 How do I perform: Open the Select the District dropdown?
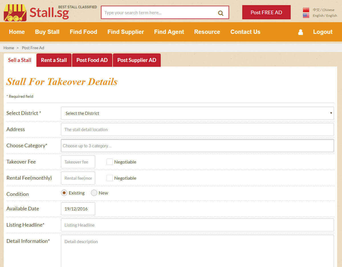click(x=197, y=113)
